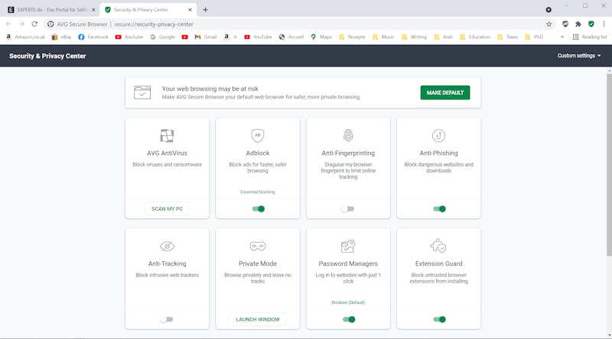Open the Amazon.co.uk bookmark
The height and width of the screenshot is (339, 612).
(x=26, y=37)
